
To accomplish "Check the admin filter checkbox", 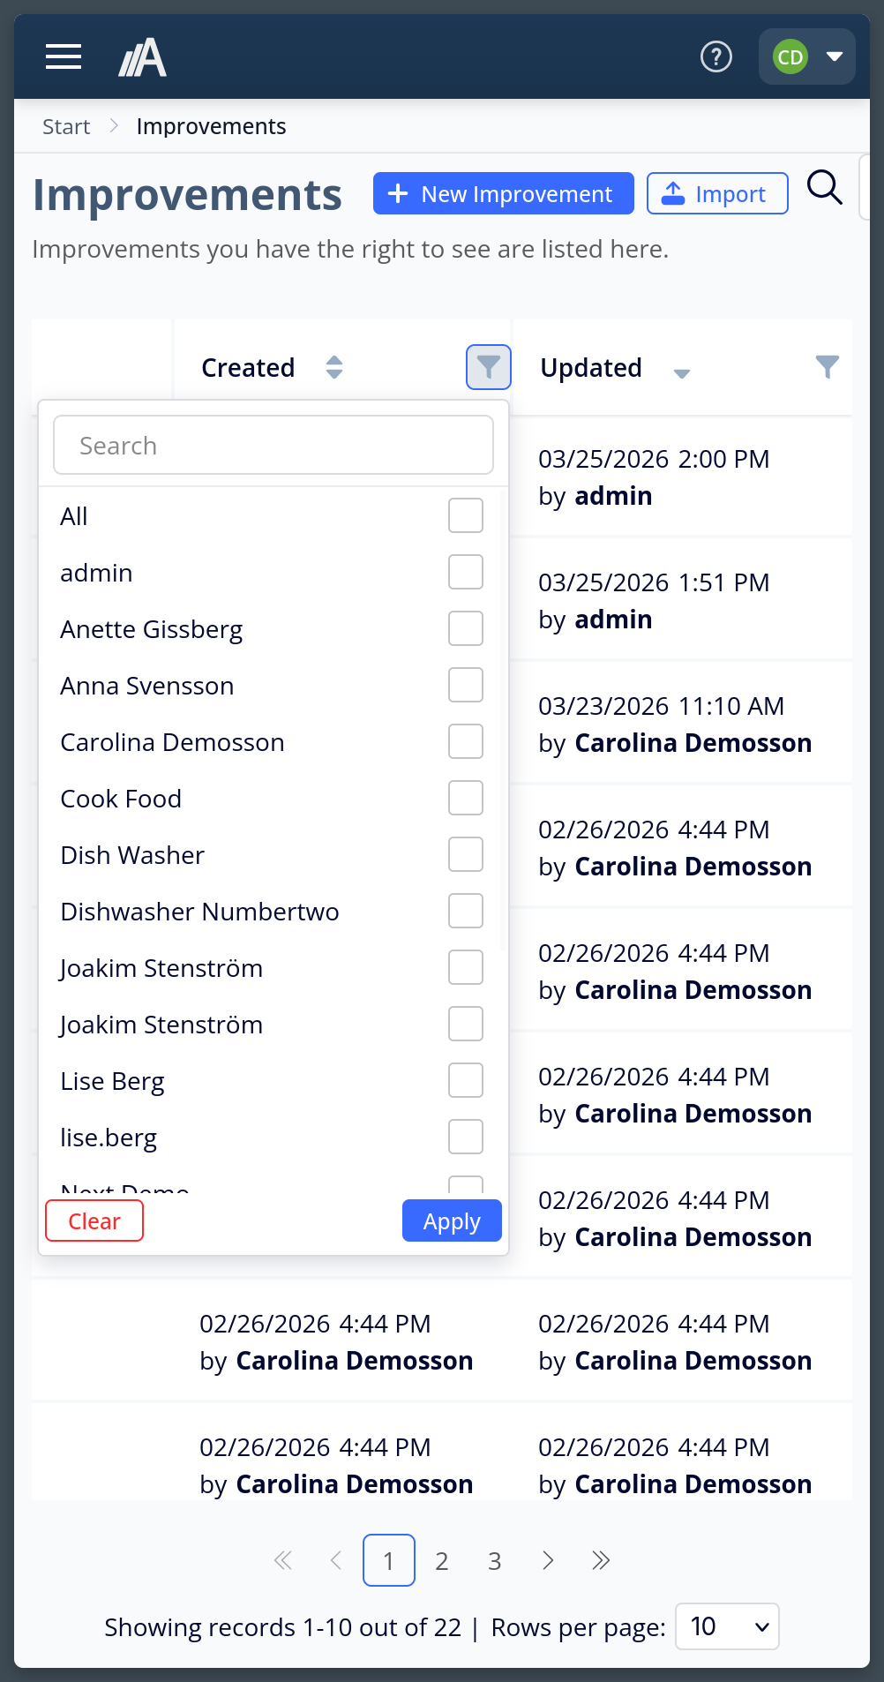I will pyautogui.click(x=465, y=572).
